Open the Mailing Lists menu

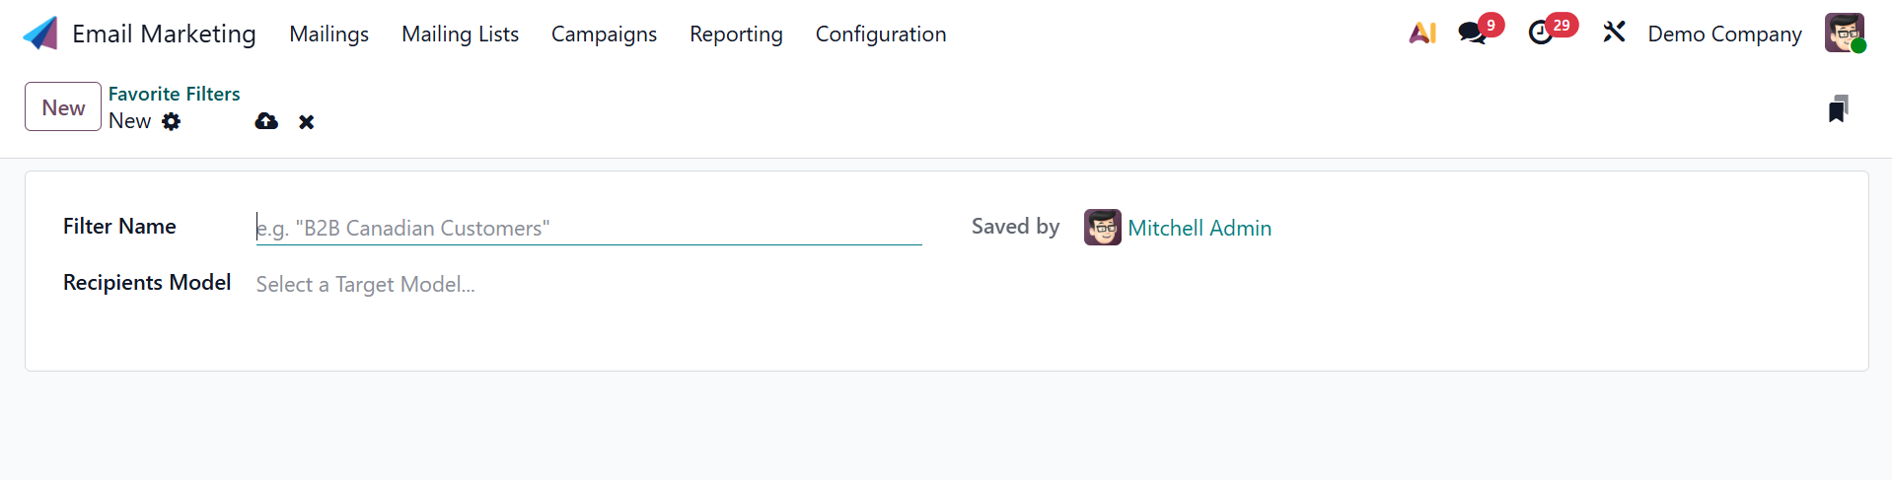tap(460, 34)
